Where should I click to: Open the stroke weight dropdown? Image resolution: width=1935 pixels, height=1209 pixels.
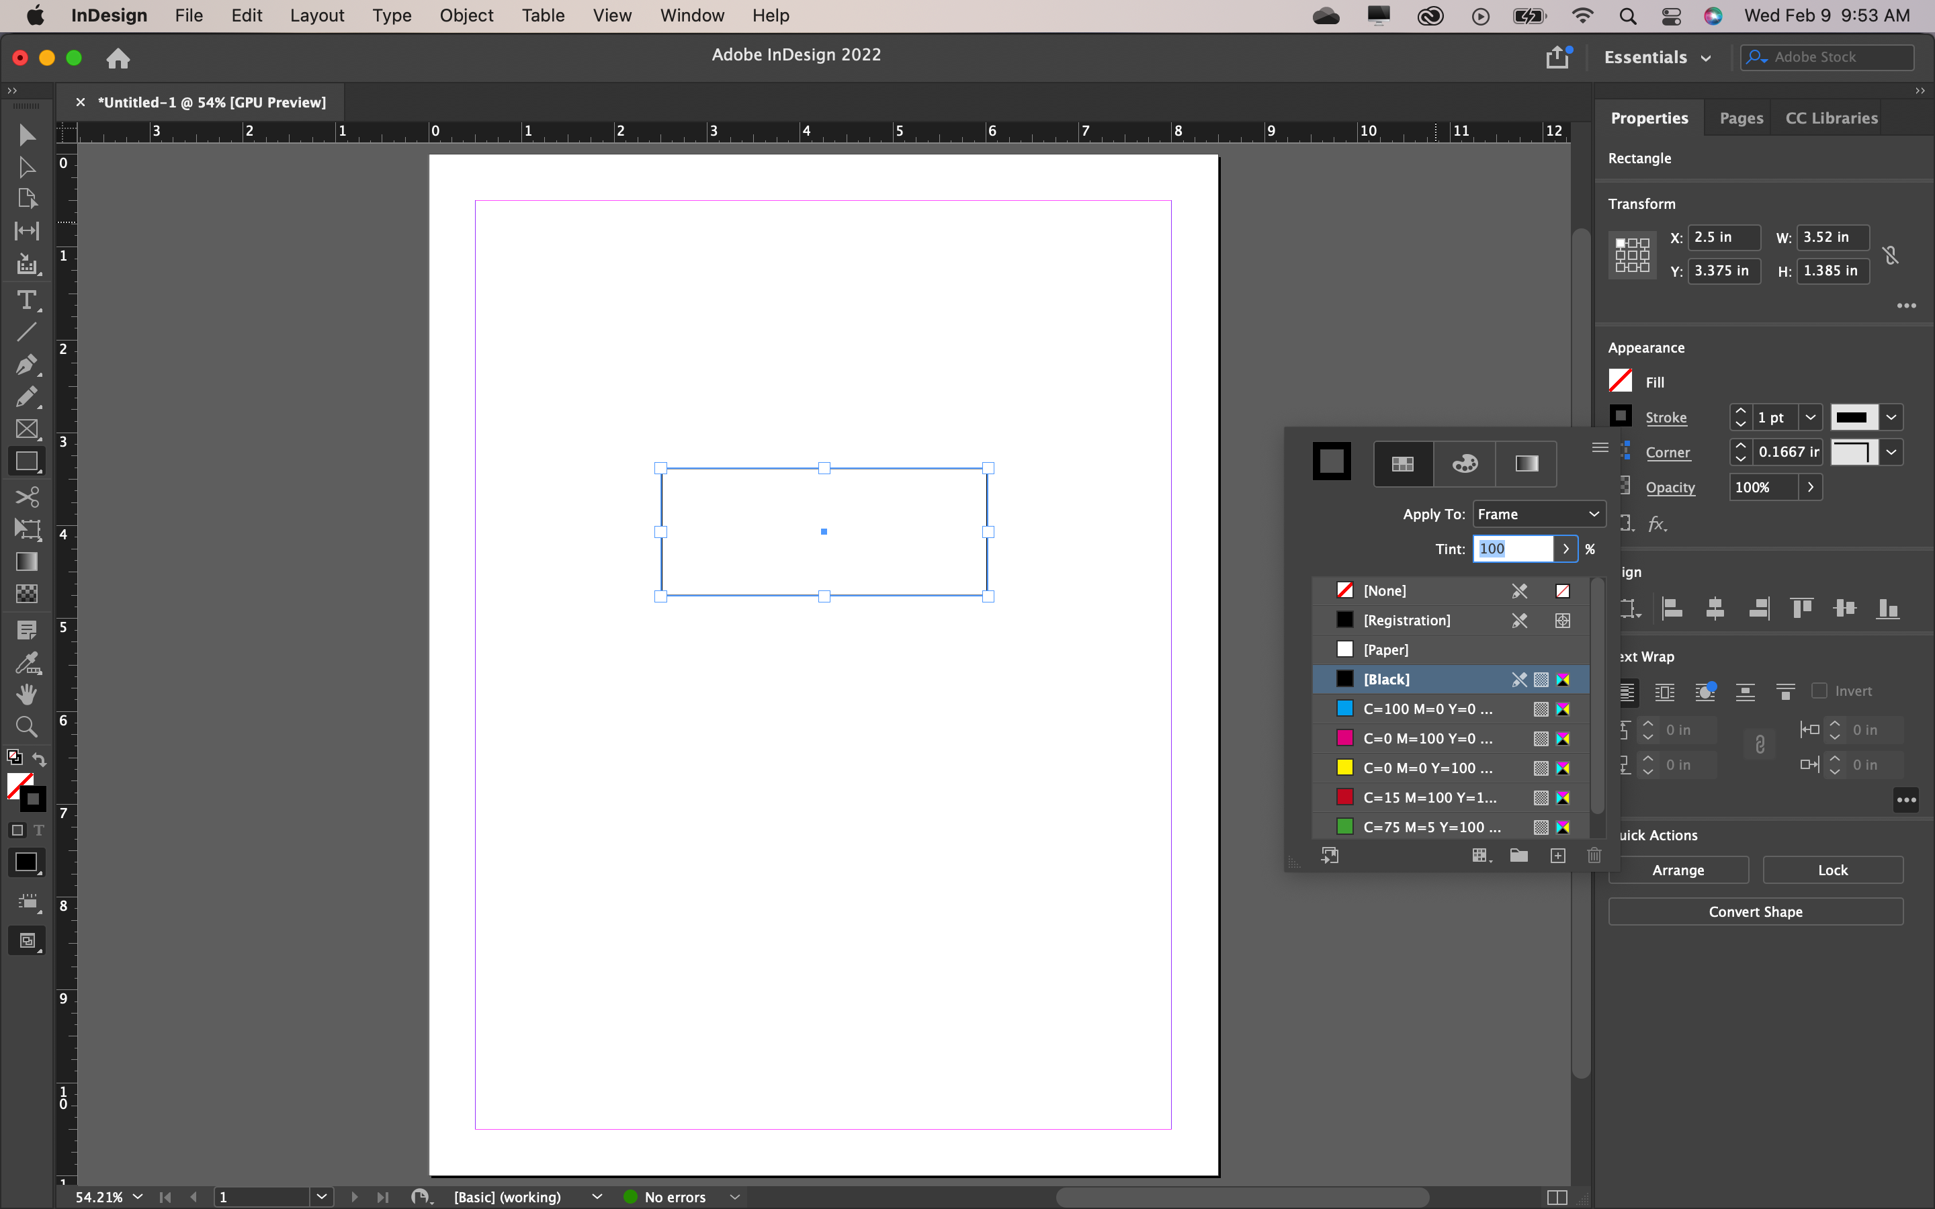[1809, 416]
